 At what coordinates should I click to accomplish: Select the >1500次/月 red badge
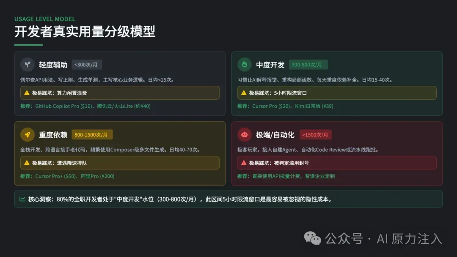(x=315, y=135)
